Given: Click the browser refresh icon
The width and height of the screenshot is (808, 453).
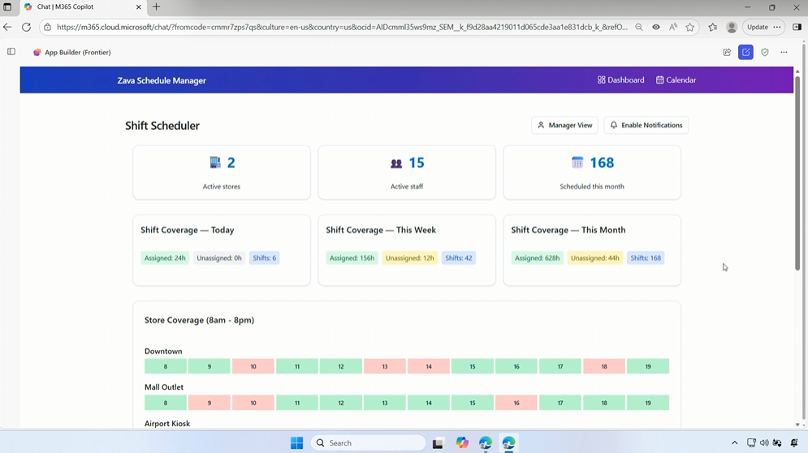Looking at the screenshot, I should click(26, 27).
